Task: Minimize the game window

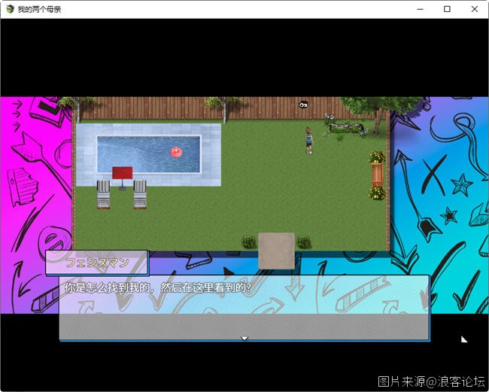Action: (x=419, y=9)
